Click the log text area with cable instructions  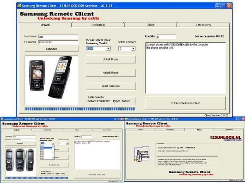[185, 68]
